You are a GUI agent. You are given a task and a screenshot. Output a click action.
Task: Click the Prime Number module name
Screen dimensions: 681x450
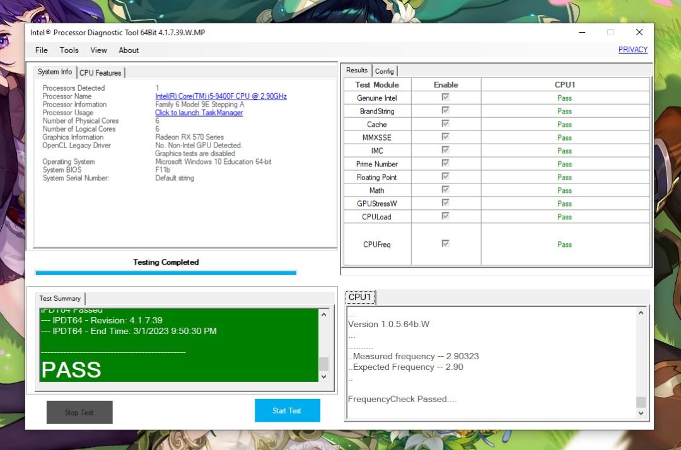point(377,164)
